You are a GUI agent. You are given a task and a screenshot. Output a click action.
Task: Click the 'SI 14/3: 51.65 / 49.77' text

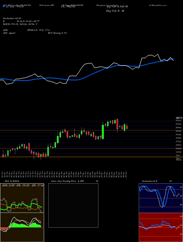click(28, 21)
